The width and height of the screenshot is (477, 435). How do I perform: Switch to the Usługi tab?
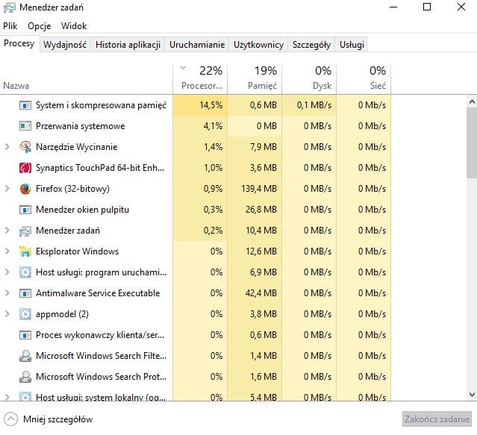(x=352, y=45)
